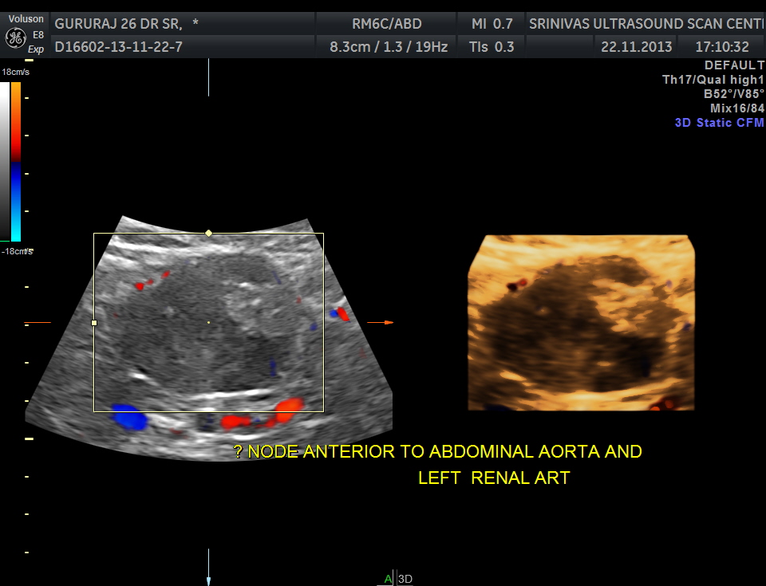Click the blue arrow at bottom center line

[x=208, y=580]
